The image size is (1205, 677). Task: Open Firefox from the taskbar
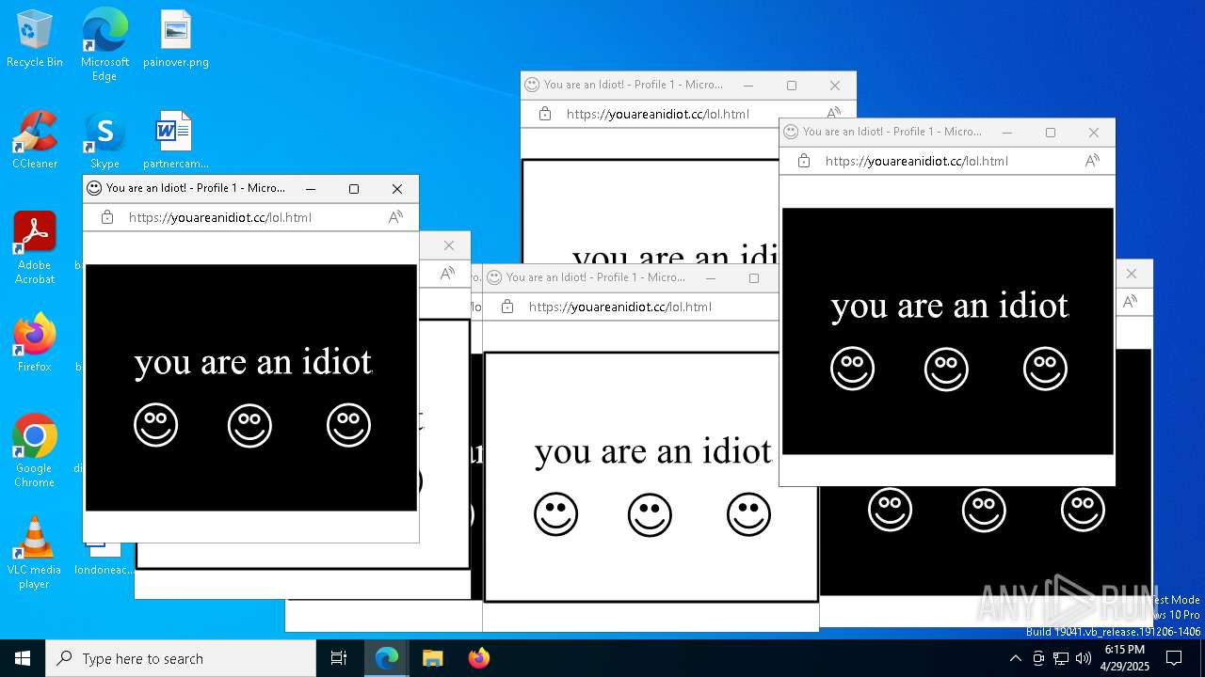(x=478, y=658)
